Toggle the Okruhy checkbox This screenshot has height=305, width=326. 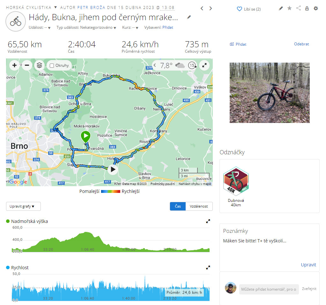pyautogui.click(x=52, y=65)
